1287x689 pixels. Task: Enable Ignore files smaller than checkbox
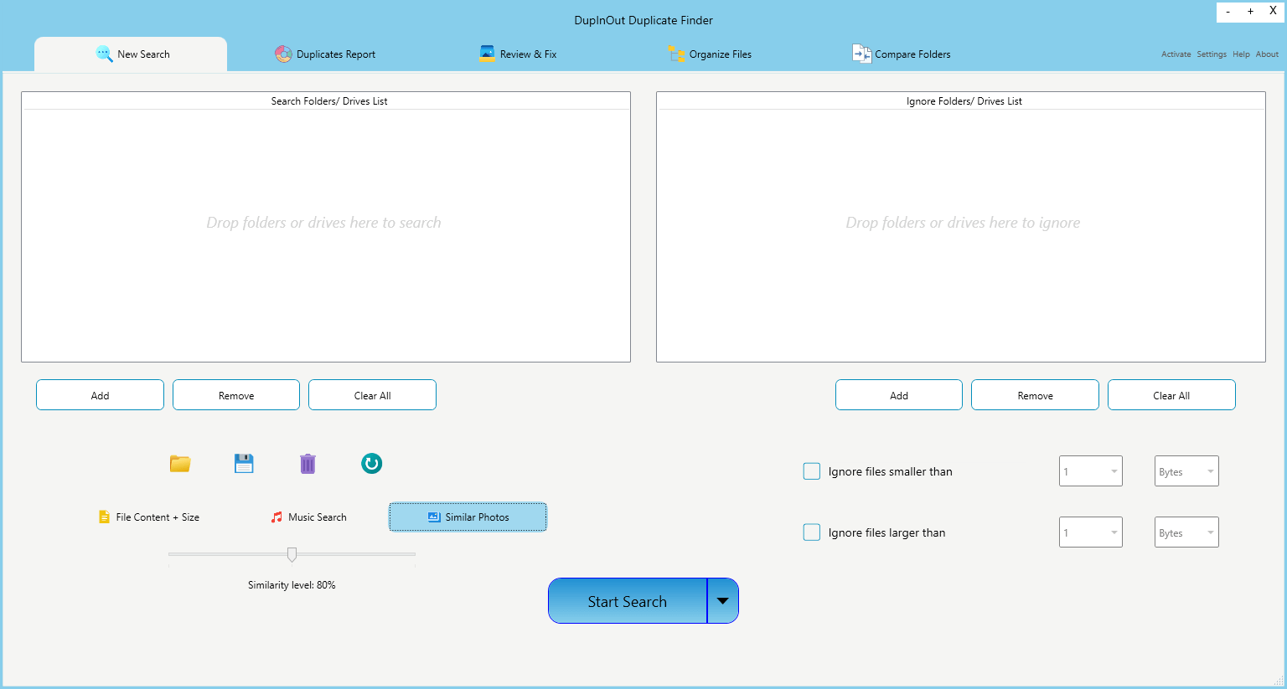(812, 471)
